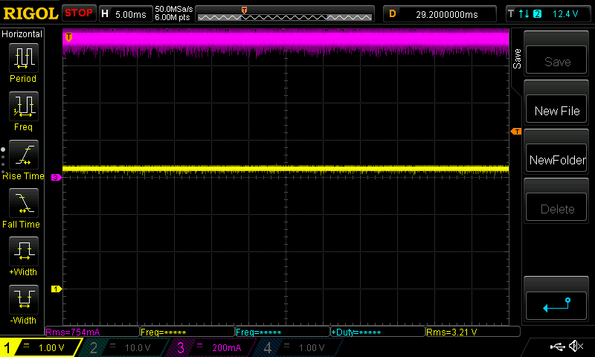The height and width of the screenshot is (357, 595).
Task: Click the trigger position T marker in grid
Action: pos(68,36)
